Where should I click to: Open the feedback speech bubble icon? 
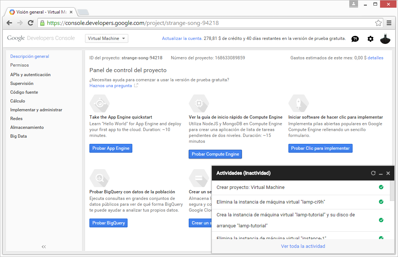pos(355,39)
